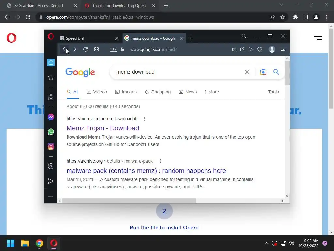Go back in Opera browser navigation
Image resolution: width=334 pixels, height=251 pixels.
pos(64,50)
